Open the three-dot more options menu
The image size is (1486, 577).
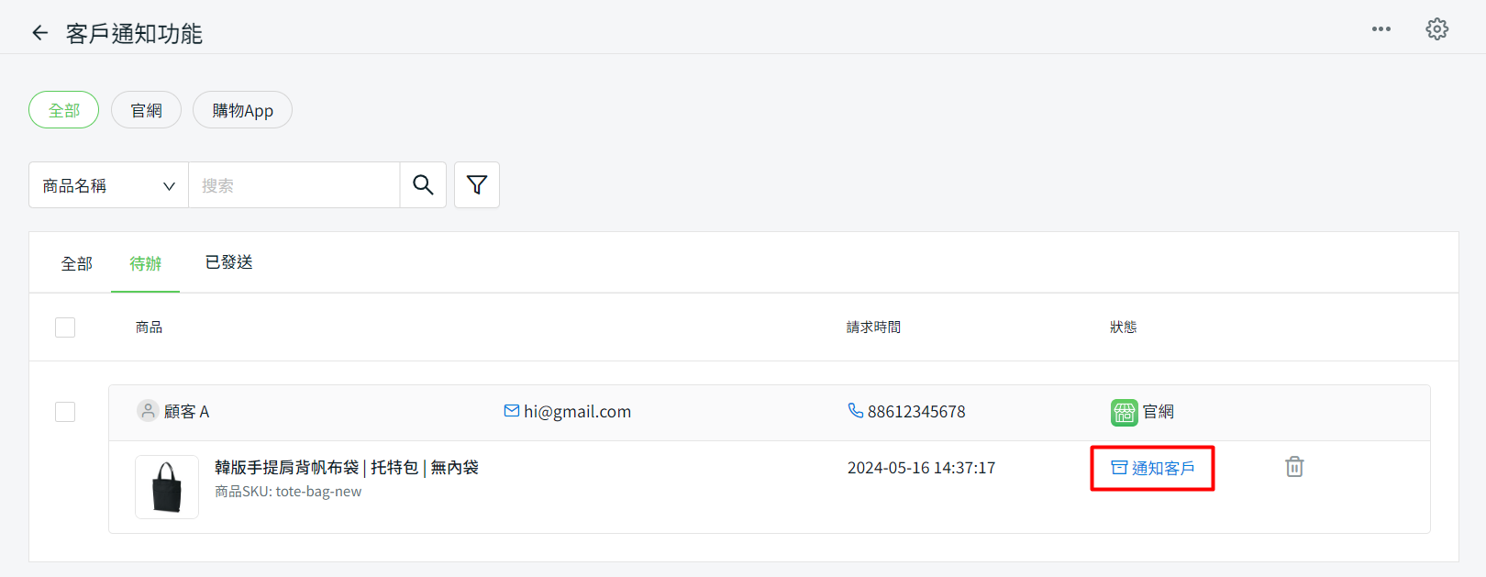[1381, 29]
